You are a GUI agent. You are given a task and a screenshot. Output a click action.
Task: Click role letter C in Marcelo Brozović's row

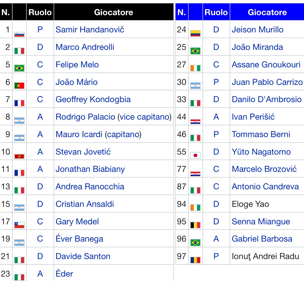pyautogui.click(x=216, y=169)
